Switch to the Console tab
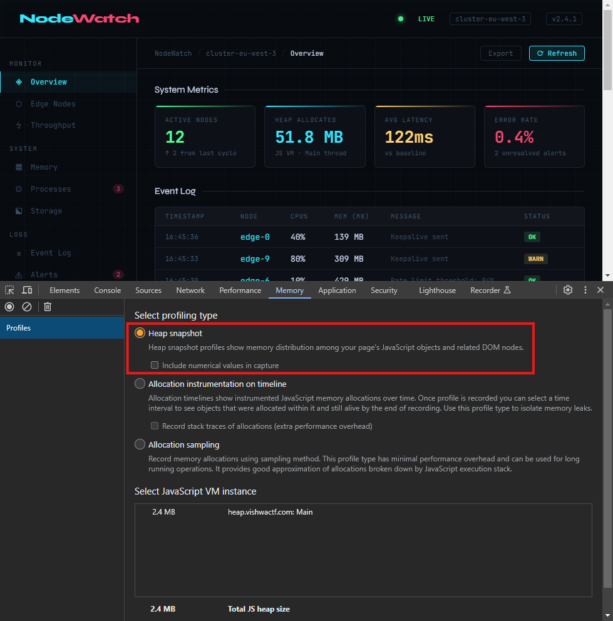 click(x=107, y=290)
